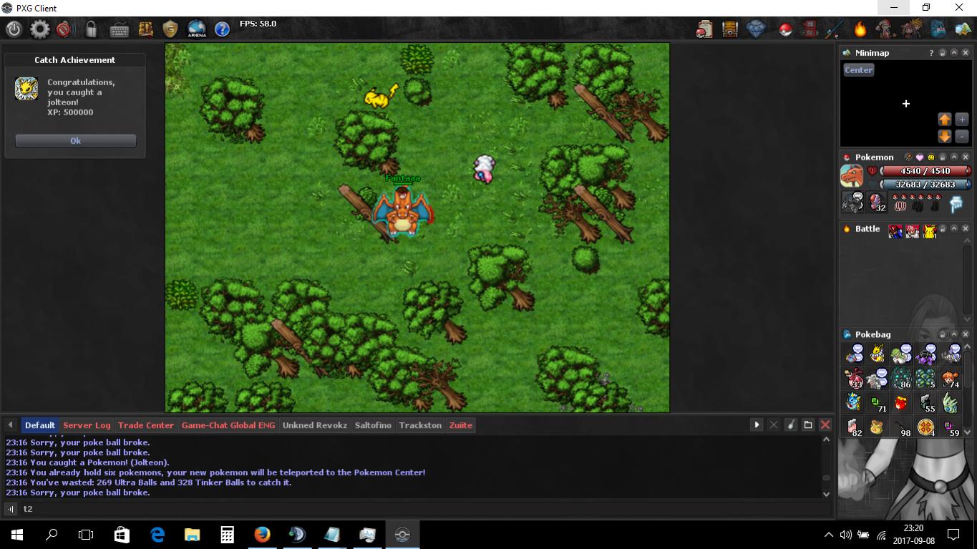Click the blue diamond icon

pyautogui.click(x=756, y=29)
